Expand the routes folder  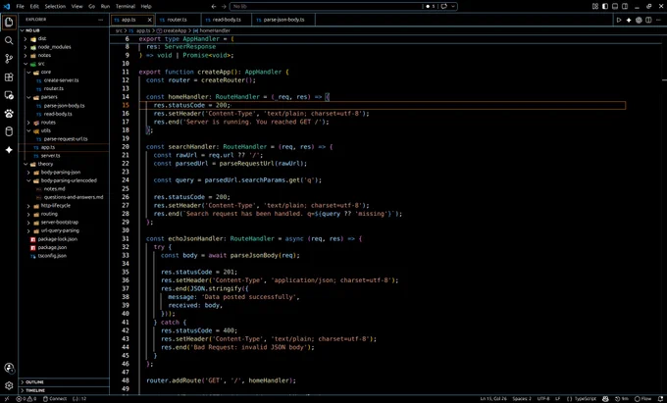[64, 123]
